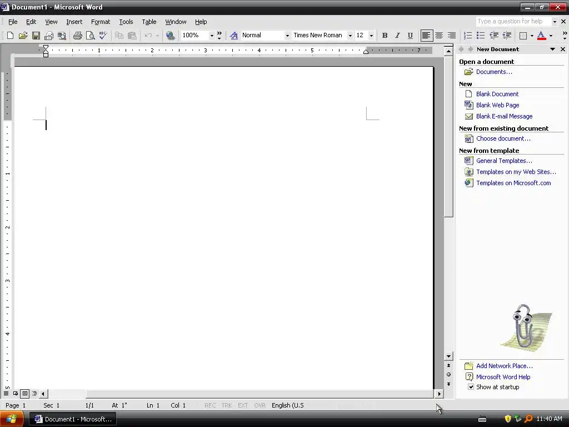The image size is (569, 427).
Task: Open the Insert menu
Action: click(74, 22)
